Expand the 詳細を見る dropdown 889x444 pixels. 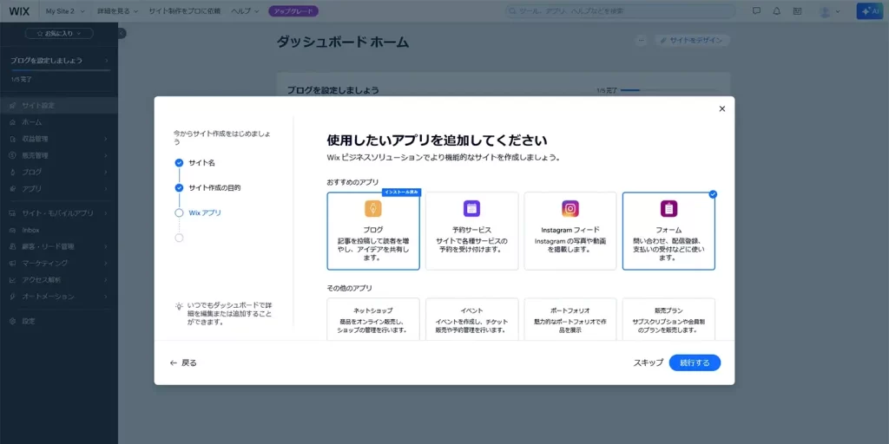click(117, 11)
